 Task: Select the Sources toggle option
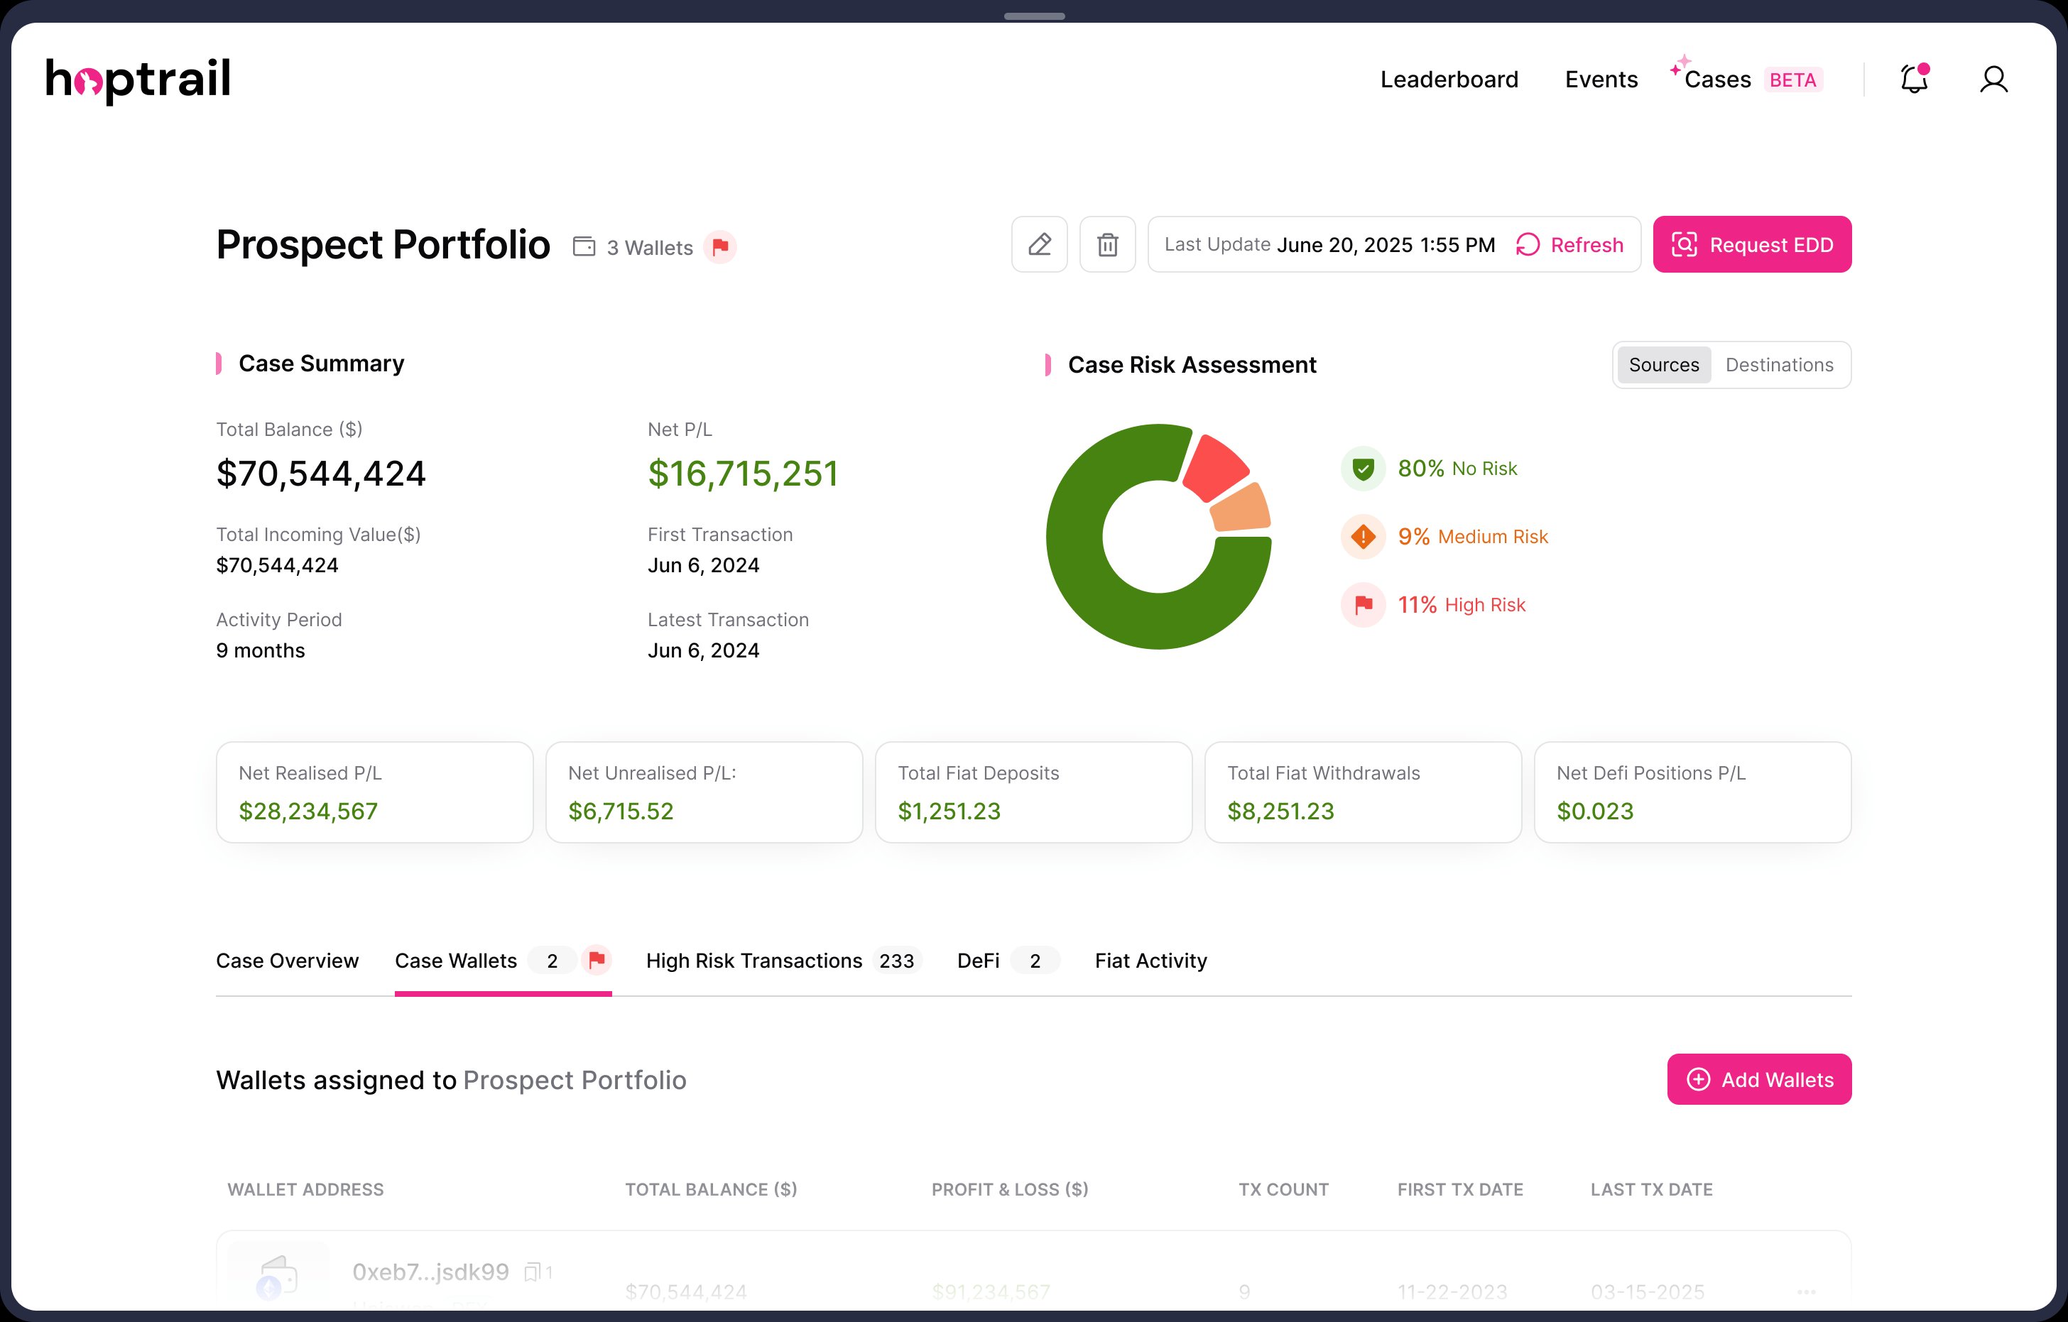(1663, 365)
